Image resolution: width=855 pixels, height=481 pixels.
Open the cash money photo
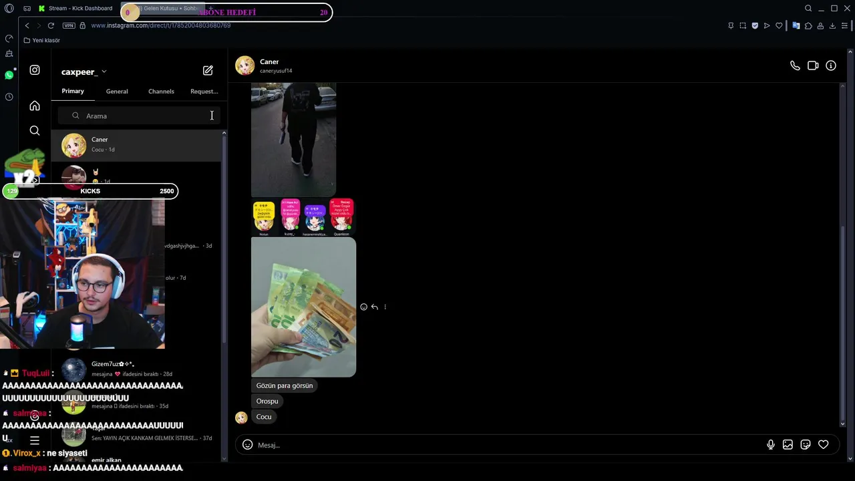303,307
